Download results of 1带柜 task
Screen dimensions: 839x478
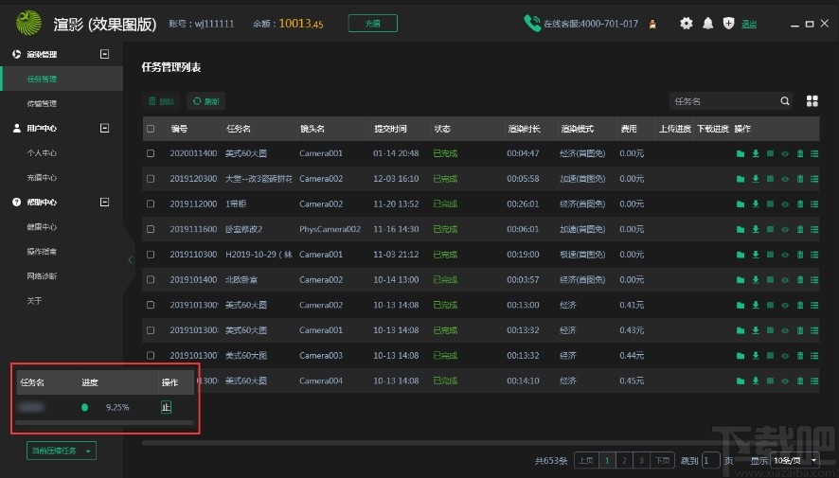coord(756,204)
